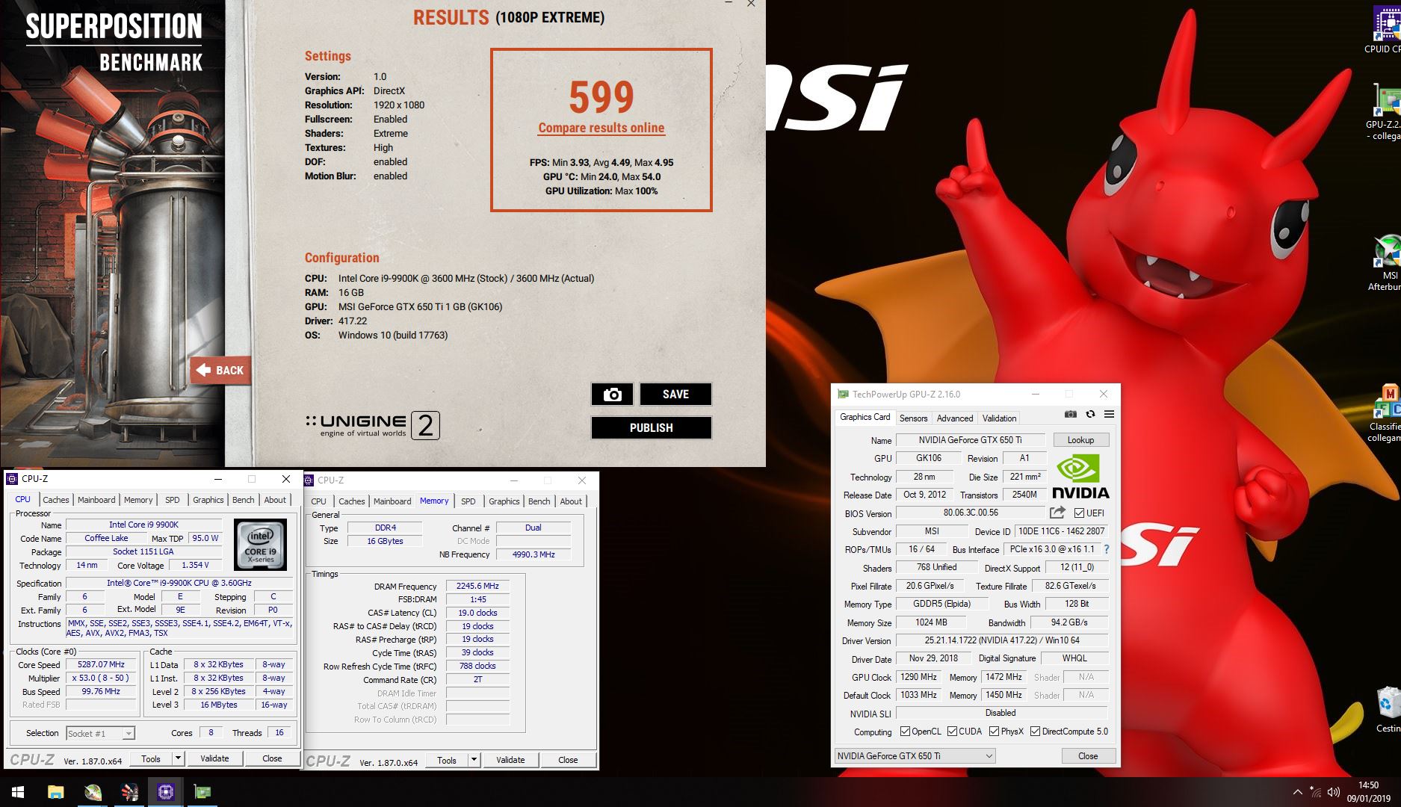This screenshot has height=807, width=1401.
Task: Click the GPU-Z screenshot camera icon
Action: (1070, 414)
